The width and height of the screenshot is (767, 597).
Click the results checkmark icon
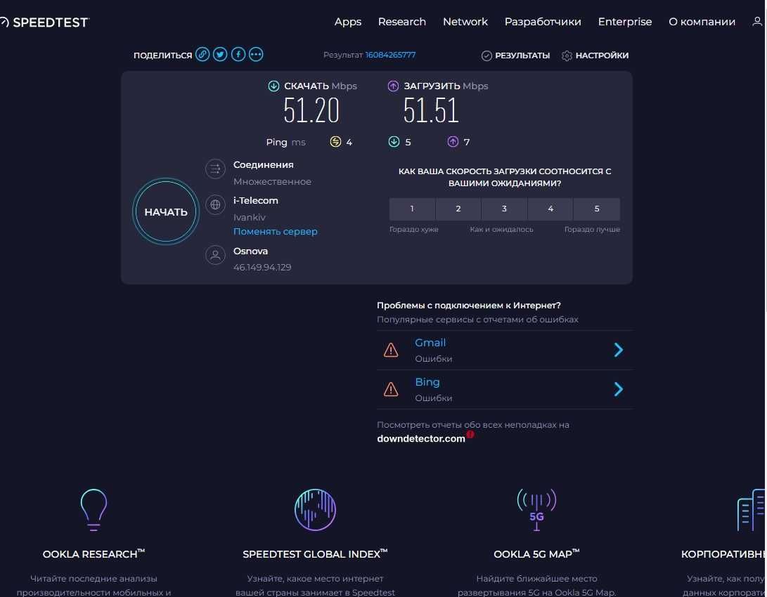(486, 55)
